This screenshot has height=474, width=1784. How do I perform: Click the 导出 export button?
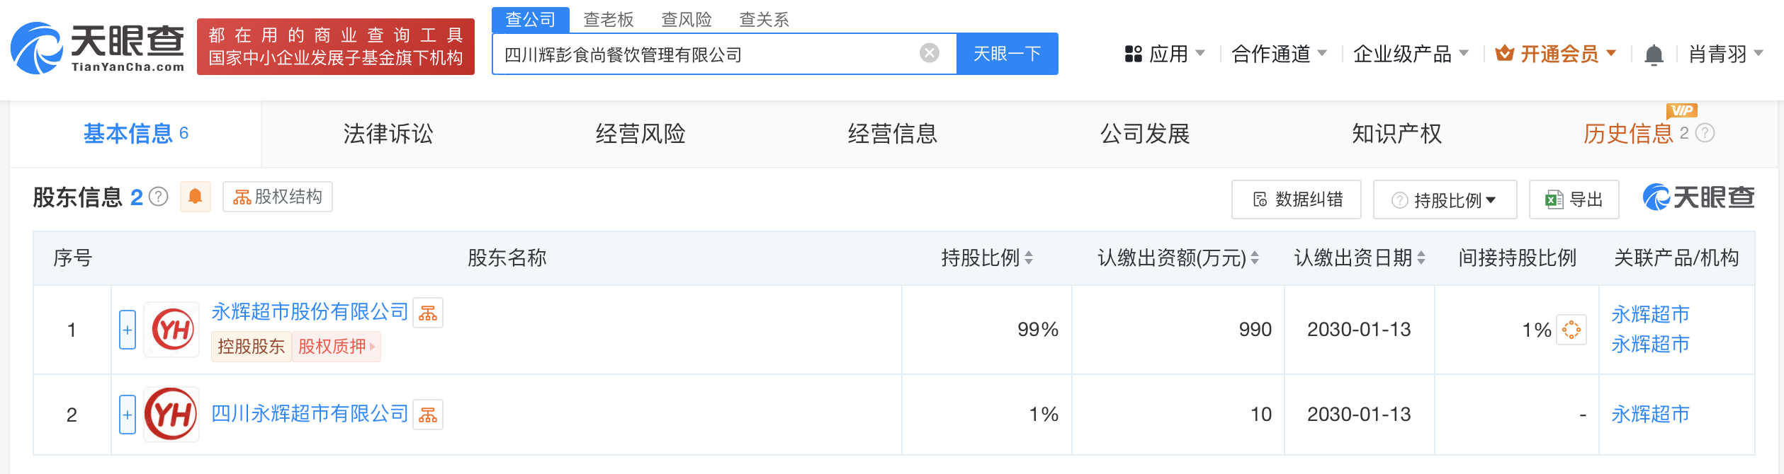tap(1574, 200)
